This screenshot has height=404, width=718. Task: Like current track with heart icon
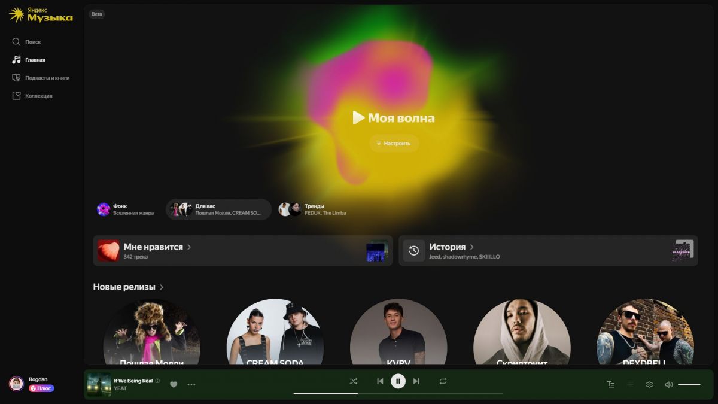click(x=174, y=384)
